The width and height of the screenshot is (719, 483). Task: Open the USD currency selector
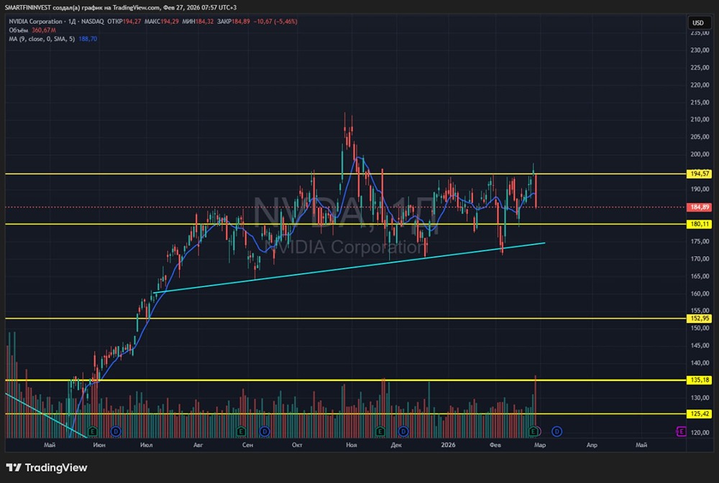[698, 22]
